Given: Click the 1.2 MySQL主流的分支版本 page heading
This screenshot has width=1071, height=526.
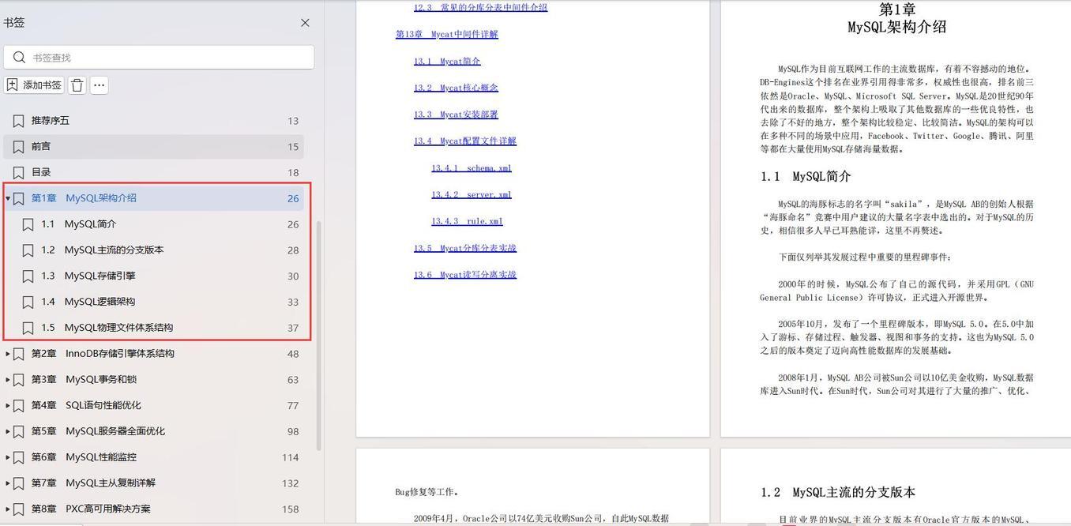Looking at the screenshot, I should (838, 492).
